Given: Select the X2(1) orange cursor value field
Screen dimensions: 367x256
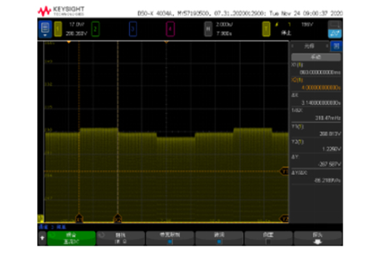Looking at the screenshot, I should pyautogui.click(x=316, y=84).
